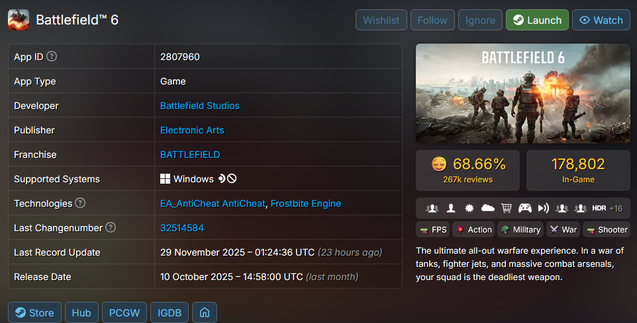Click the achievements starburst icon
The width and height of the screenshot is (637, 323).
(x=469, y=208)
